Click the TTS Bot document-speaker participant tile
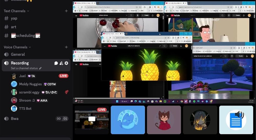This screenshot has height=140, width=256. tap(236, 120)
